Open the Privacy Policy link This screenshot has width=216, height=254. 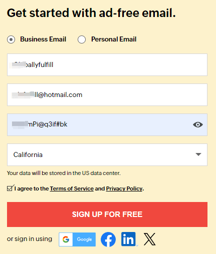pos(124,188)
